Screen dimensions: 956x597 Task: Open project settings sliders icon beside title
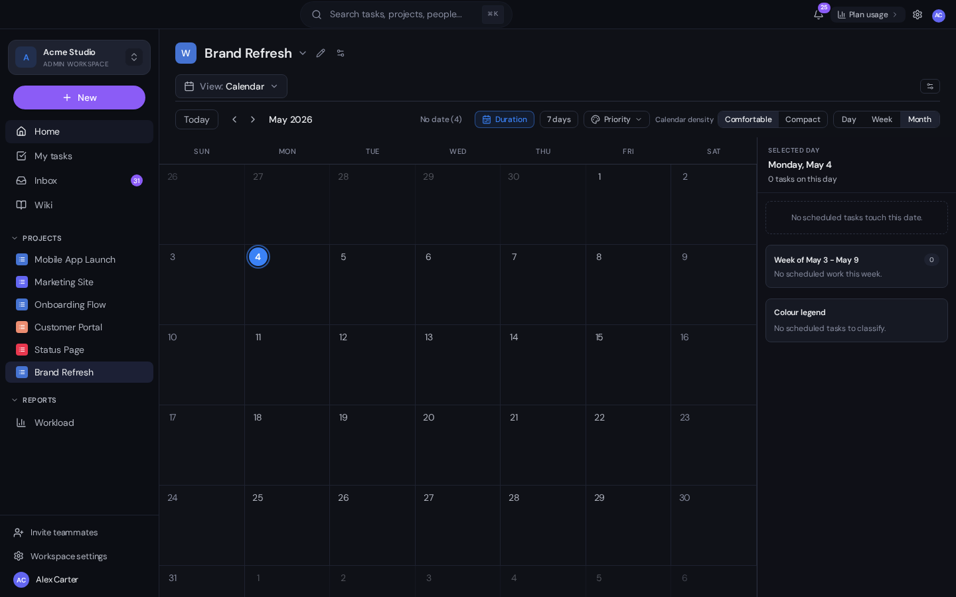[341, 53]
